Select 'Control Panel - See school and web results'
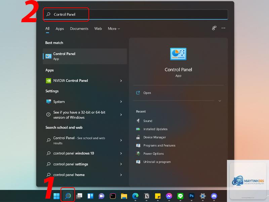Image resolution: width=269 pixels, height=202 pixels. 85,140
